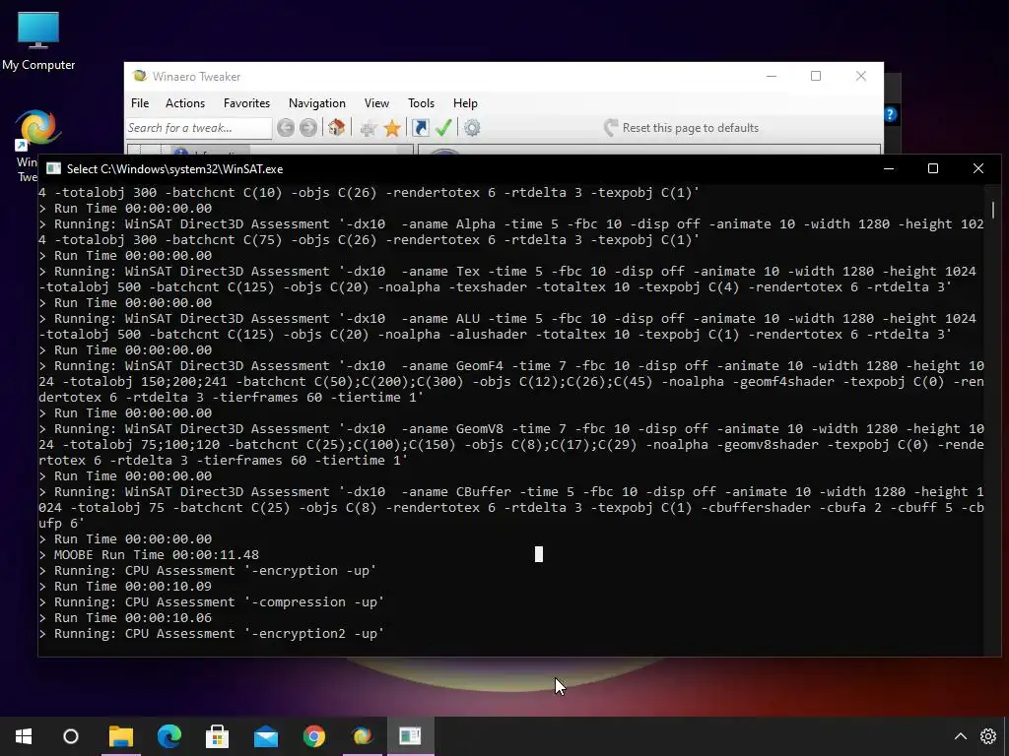1009x756 pixels.
Task: Open the Help menu
Action: click(x=465, y=102)
